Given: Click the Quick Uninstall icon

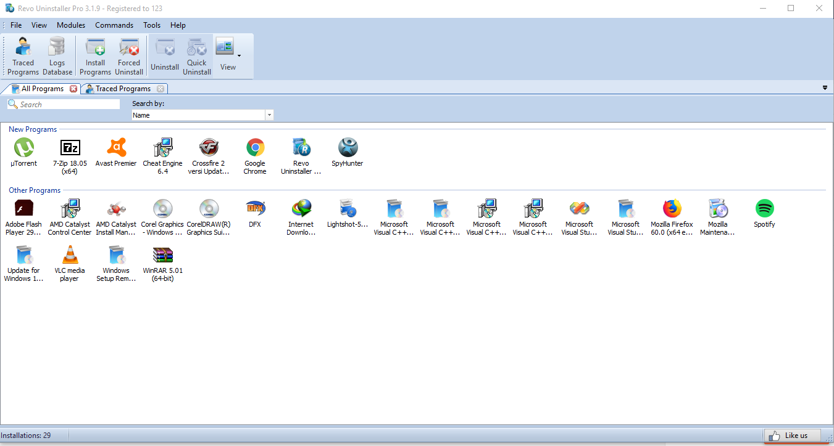Looking at the screenshot, I should (196, 55).
